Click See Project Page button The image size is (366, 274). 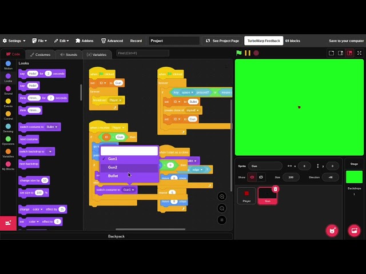pyautogui.click(x=222, y=41)
